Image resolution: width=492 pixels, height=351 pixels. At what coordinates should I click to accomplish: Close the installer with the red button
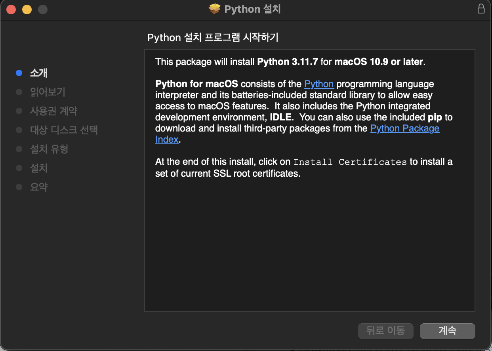tap(11, 10)
